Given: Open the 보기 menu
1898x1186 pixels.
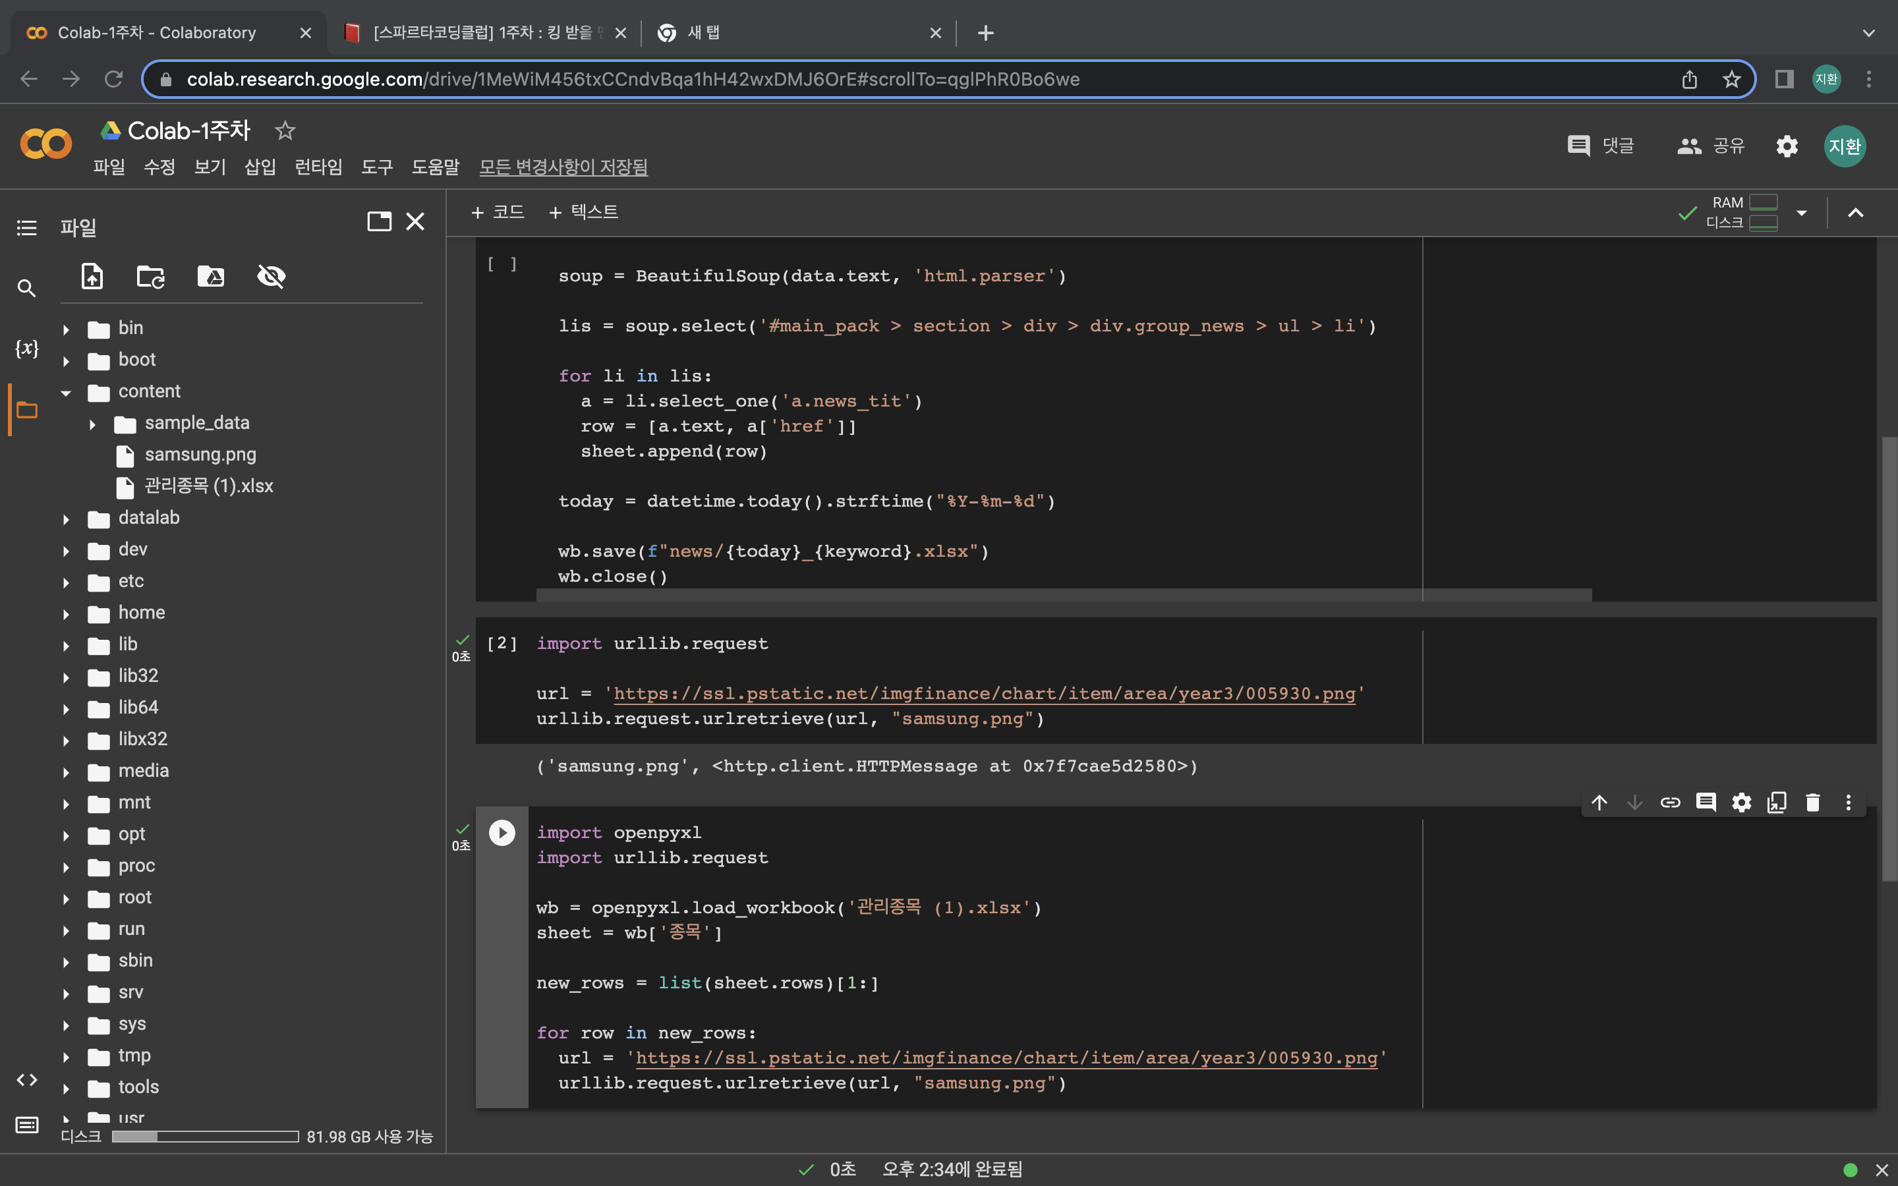Looking at the screenshot, I should tap(210, 167).
